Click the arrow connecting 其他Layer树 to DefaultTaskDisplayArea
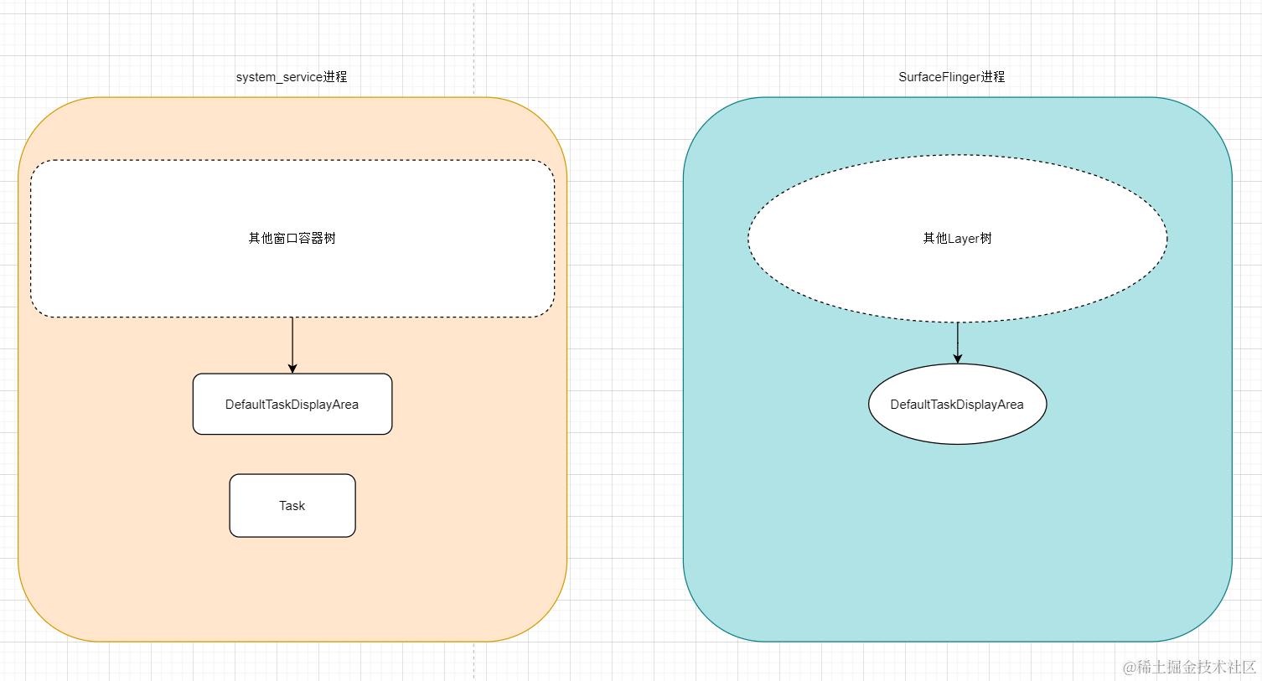The width and height of the screenshot is (1262, 681). point(958,343)
